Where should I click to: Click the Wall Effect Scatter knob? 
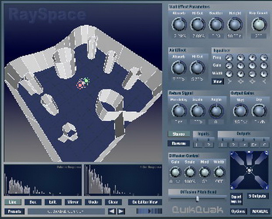click(216, 25)
